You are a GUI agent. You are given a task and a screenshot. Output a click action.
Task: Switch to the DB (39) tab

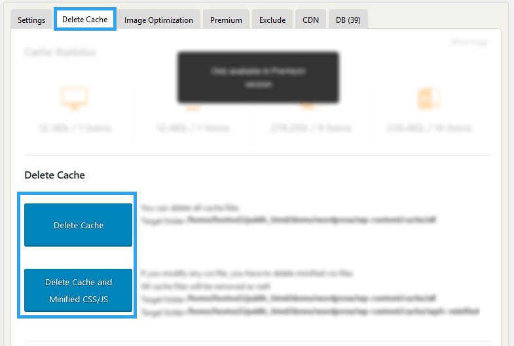click(x=348, y=20)
